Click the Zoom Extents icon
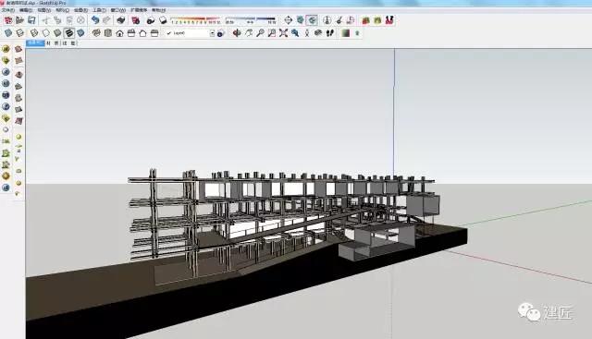The width and height of the screenshot is (592, 339). (x=283, y=33)
